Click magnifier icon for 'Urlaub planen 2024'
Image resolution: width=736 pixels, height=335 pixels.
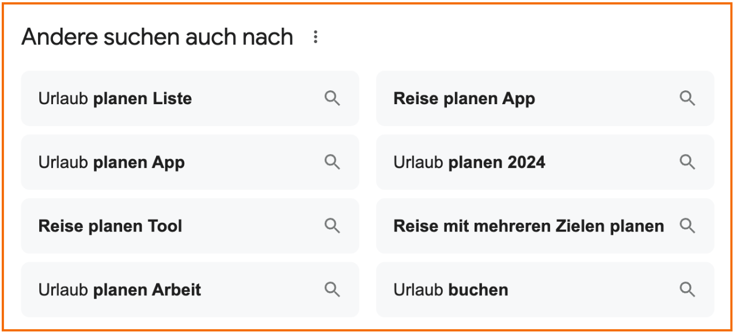687,162
